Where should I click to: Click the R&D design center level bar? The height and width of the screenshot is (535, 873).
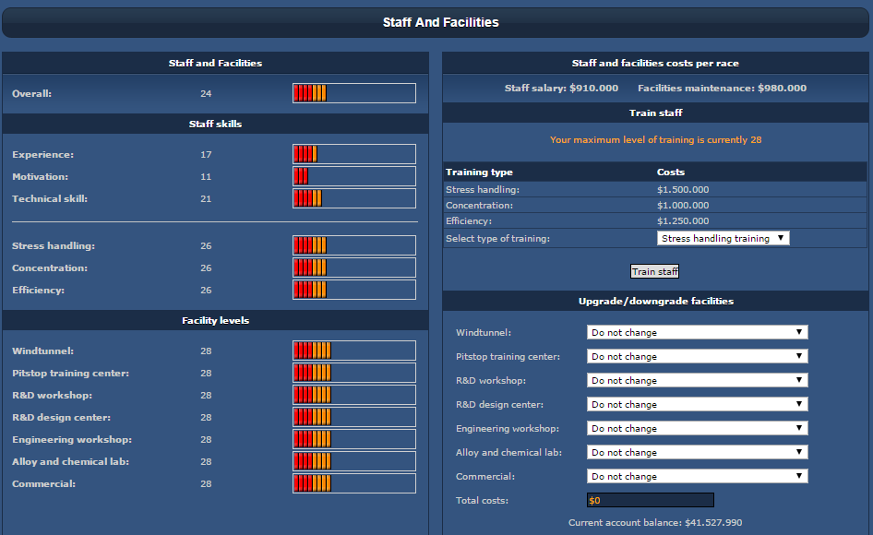click(354, 417)
